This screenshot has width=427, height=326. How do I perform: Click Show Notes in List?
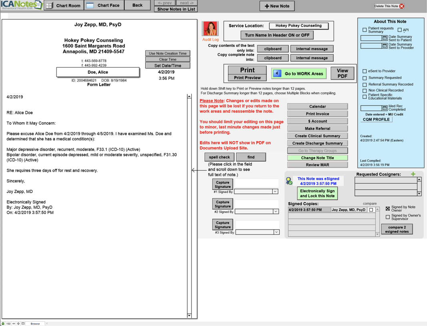[176, 9]
